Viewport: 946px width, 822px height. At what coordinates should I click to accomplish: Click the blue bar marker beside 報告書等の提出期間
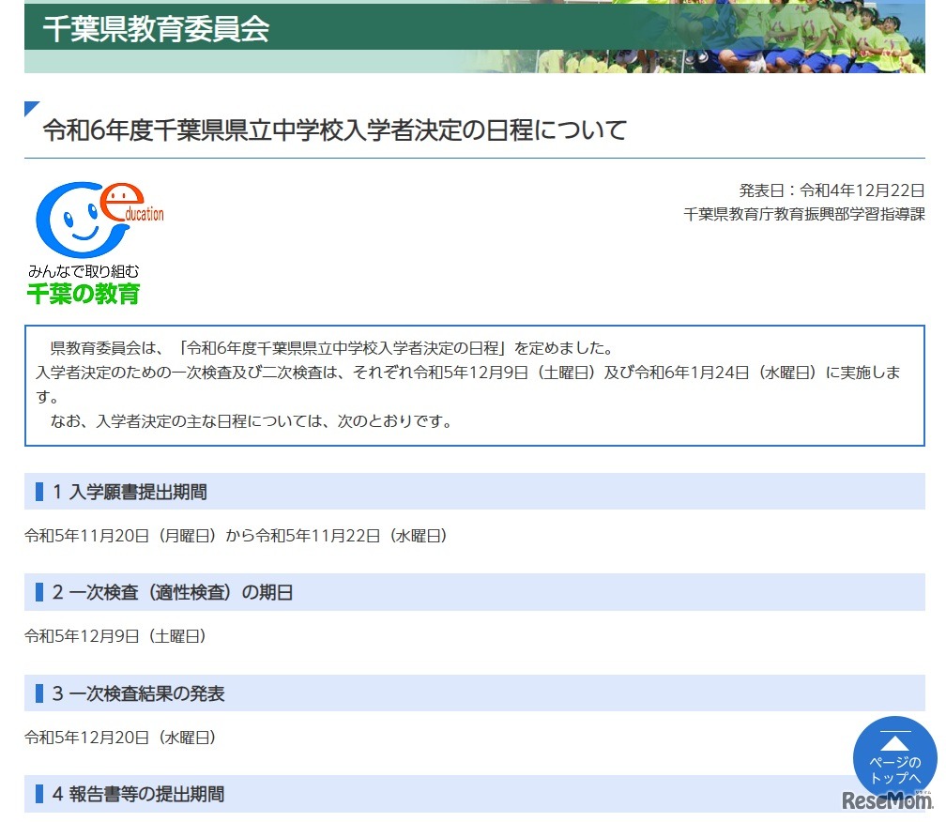click(x=39, y=794)
